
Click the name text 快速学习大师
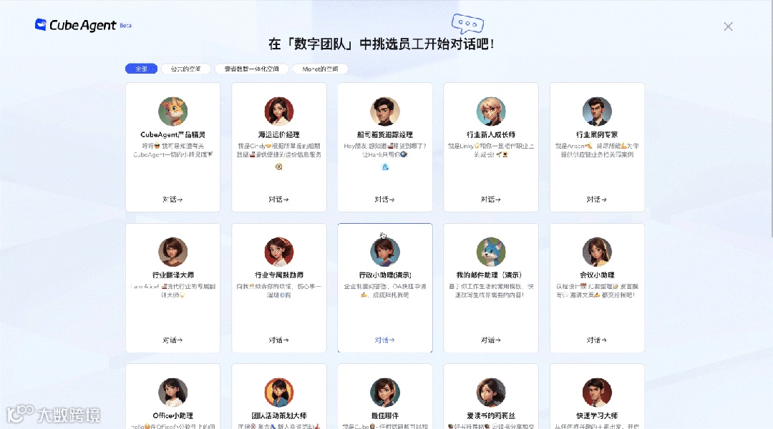(597, 415)
